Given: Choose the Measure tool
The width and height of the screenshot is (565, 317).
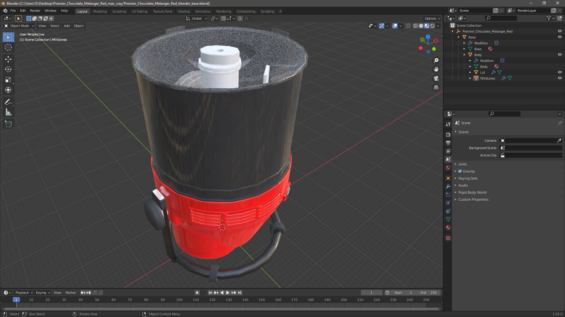Looking at the screenshot, I should [x=8, y=112].
